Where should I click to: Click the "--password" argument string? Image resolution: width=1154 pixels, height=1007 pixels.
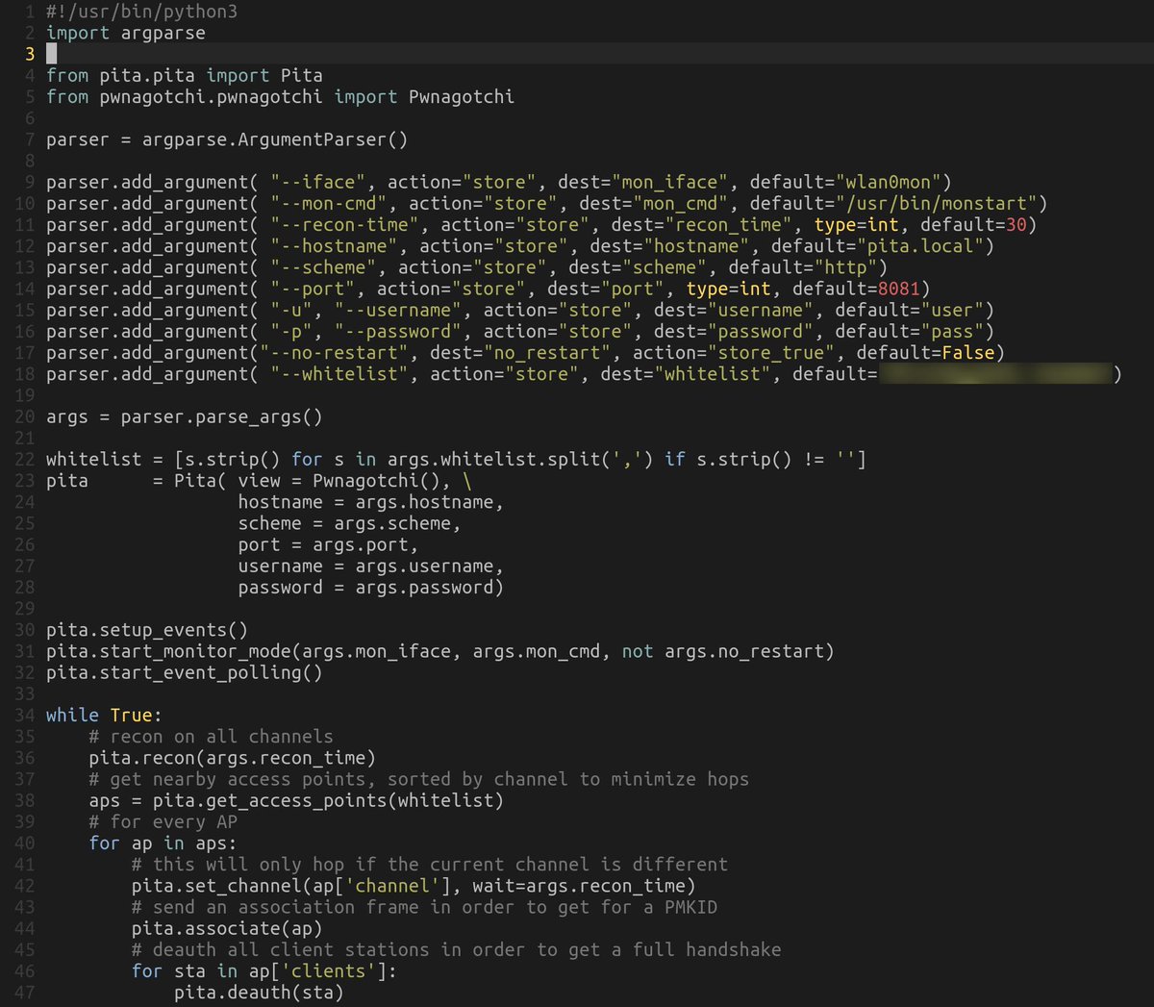point(398,331)
